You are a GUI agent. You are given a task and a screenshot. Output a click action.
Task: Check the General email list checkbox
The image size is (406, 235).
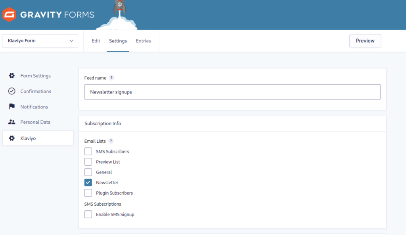pos(88,172)
